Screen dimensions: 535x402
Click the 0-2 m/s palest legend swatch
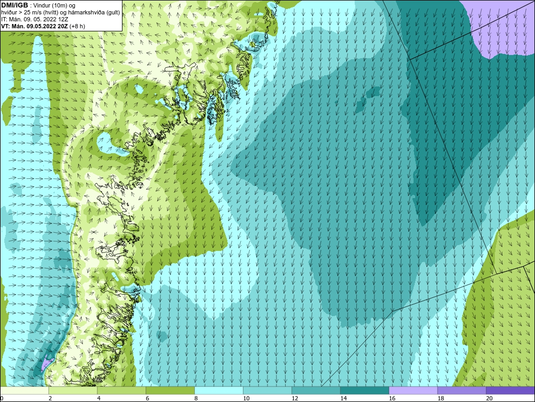click(x=24, y=390)
